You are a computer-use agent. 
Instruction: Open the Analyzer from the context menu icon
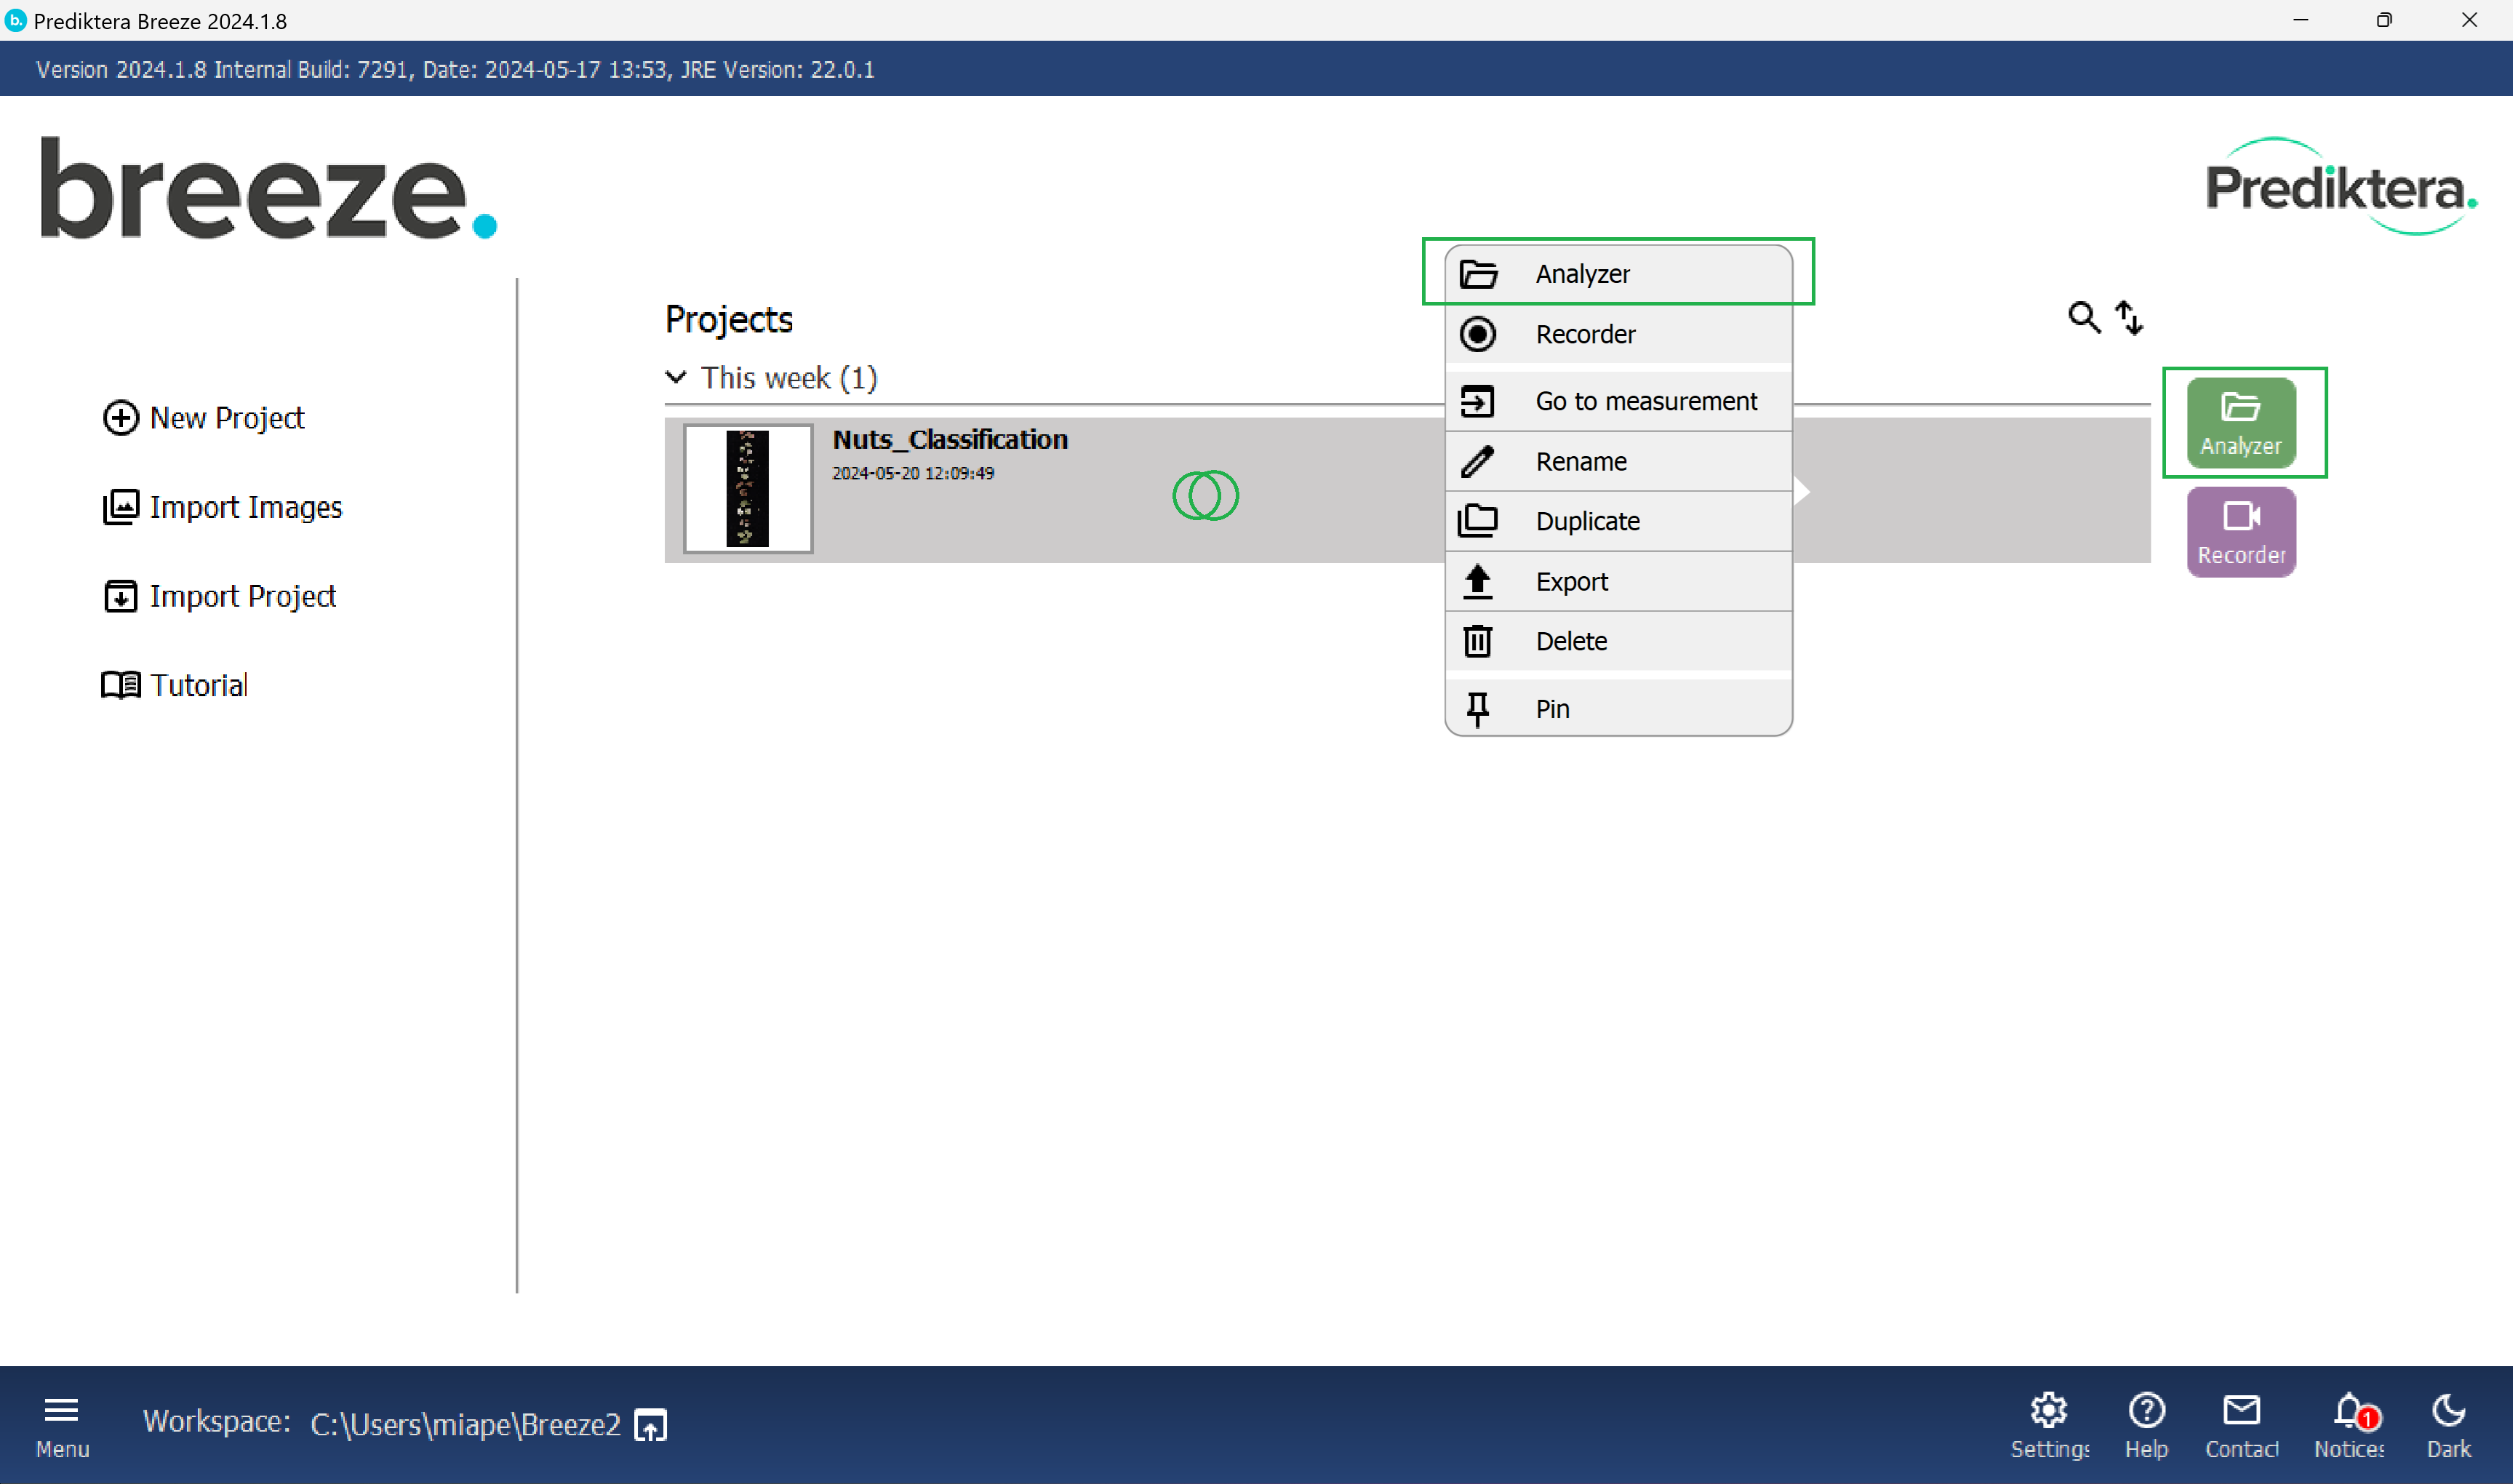point(1480,273)
